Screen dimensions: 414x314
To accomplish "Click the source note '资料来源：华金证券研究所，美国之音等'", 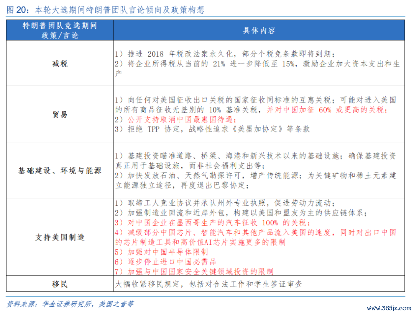I will [x=70, y=304].
